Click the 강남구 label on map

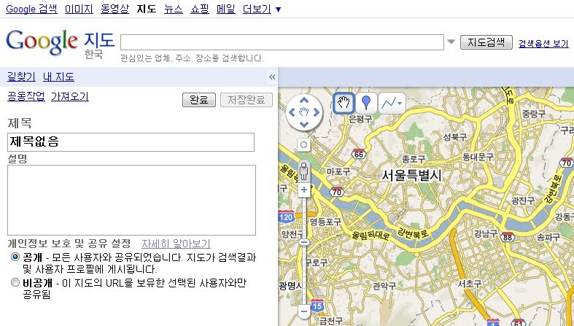pos(486,233)
